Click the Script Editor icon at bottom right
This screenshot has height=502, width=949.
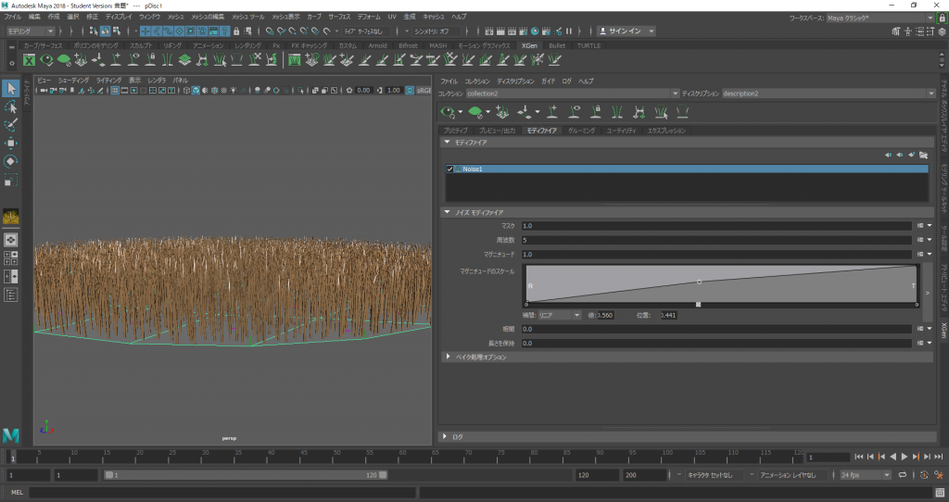click(x=939, y=492)
